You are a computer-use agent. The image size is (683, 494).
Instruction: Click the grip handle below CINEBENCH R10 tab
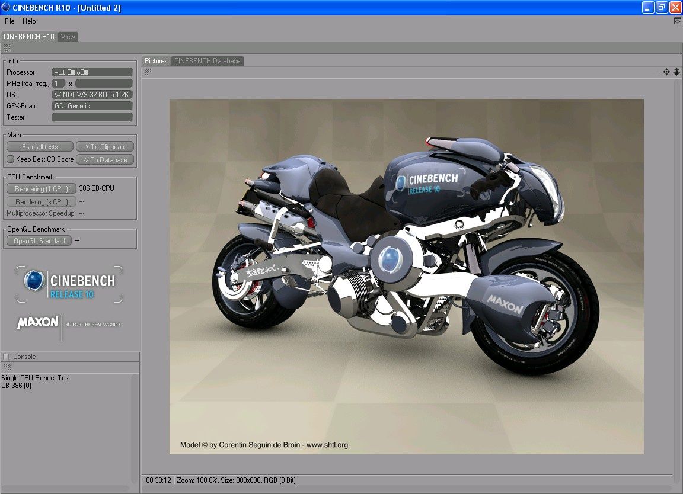[7, 49]
